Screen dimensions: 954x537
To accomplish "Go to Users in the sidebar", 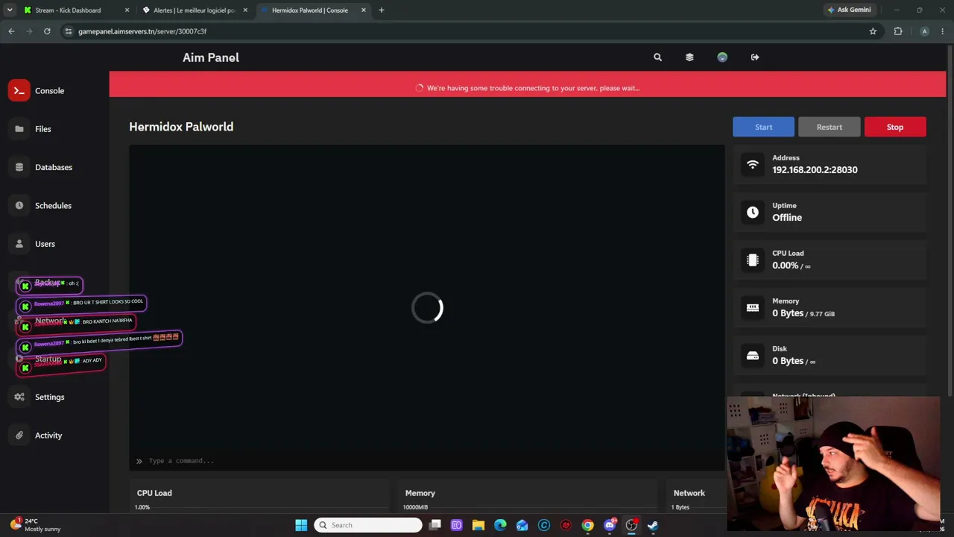I will pos(45,244).
